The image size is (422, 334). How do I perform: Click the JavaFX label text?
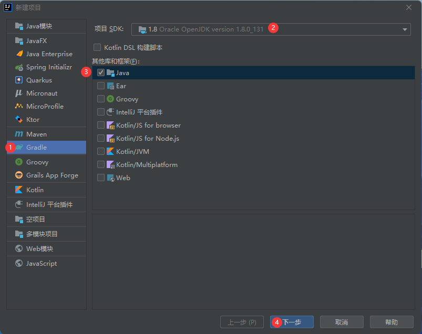[37, 41]
